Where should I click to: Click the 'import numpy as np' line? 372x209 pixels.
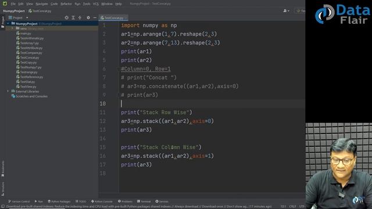[149, 26]
